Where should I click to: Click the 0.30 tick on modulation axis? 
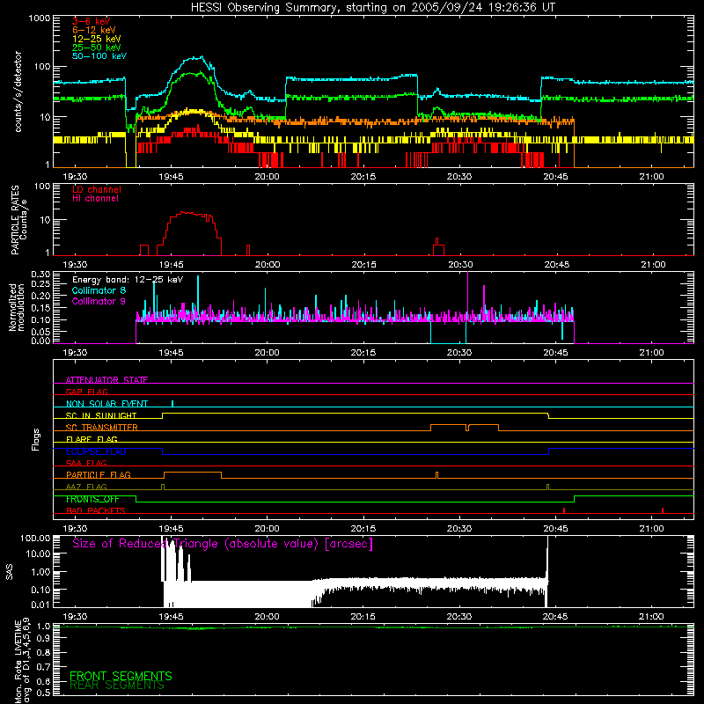(x=40, y=274)
